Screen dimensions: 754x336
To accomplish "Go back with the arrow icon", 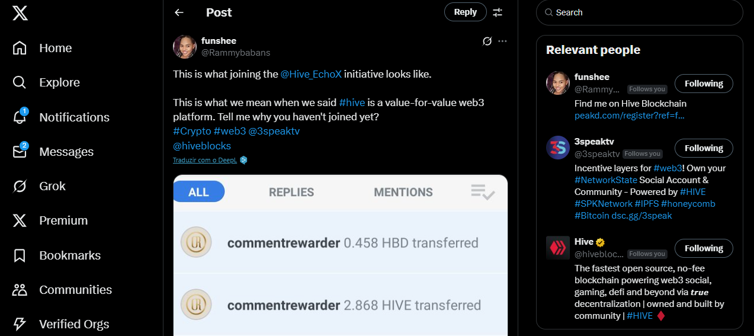I will point(179,12).
